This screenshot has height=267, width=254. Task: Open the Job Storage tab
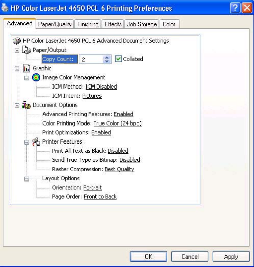(142, 24)
